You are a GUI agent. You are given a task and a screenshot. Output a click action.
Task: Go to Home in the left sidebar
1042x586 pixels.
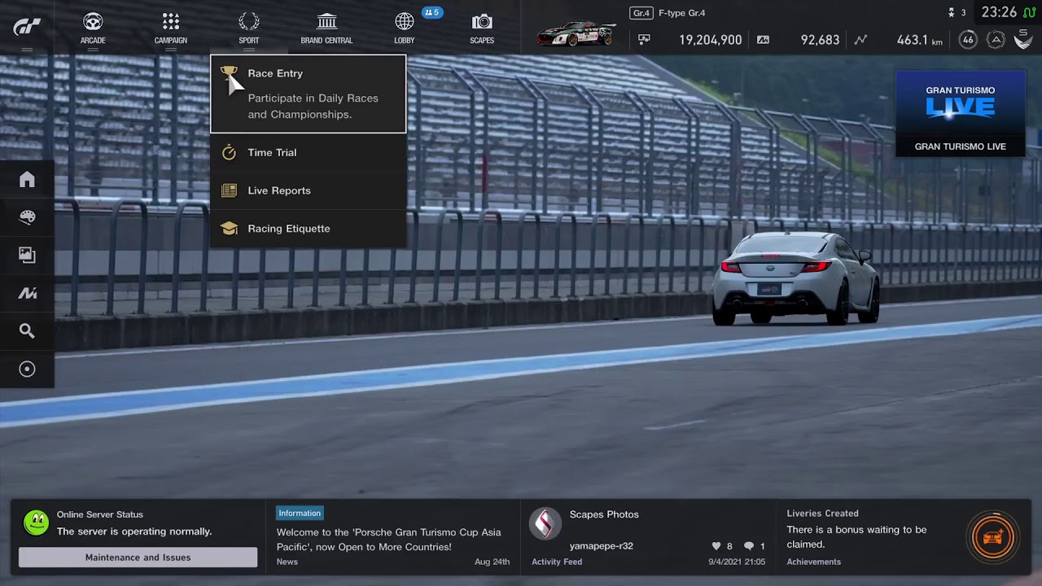click(x=27, y=179)
